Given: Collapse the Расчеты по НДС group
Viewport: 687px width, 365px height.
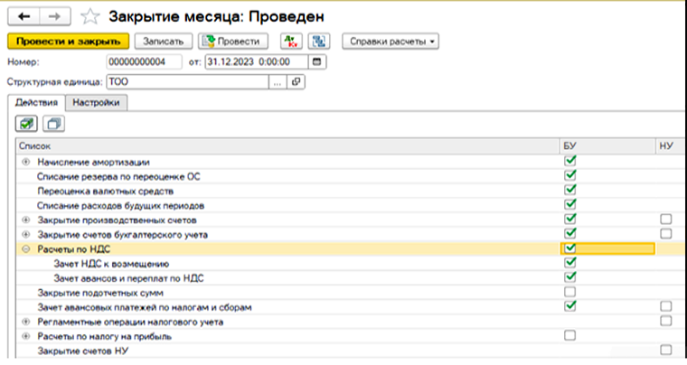Looking at the screenshot, I should click(x=26, y=248).
